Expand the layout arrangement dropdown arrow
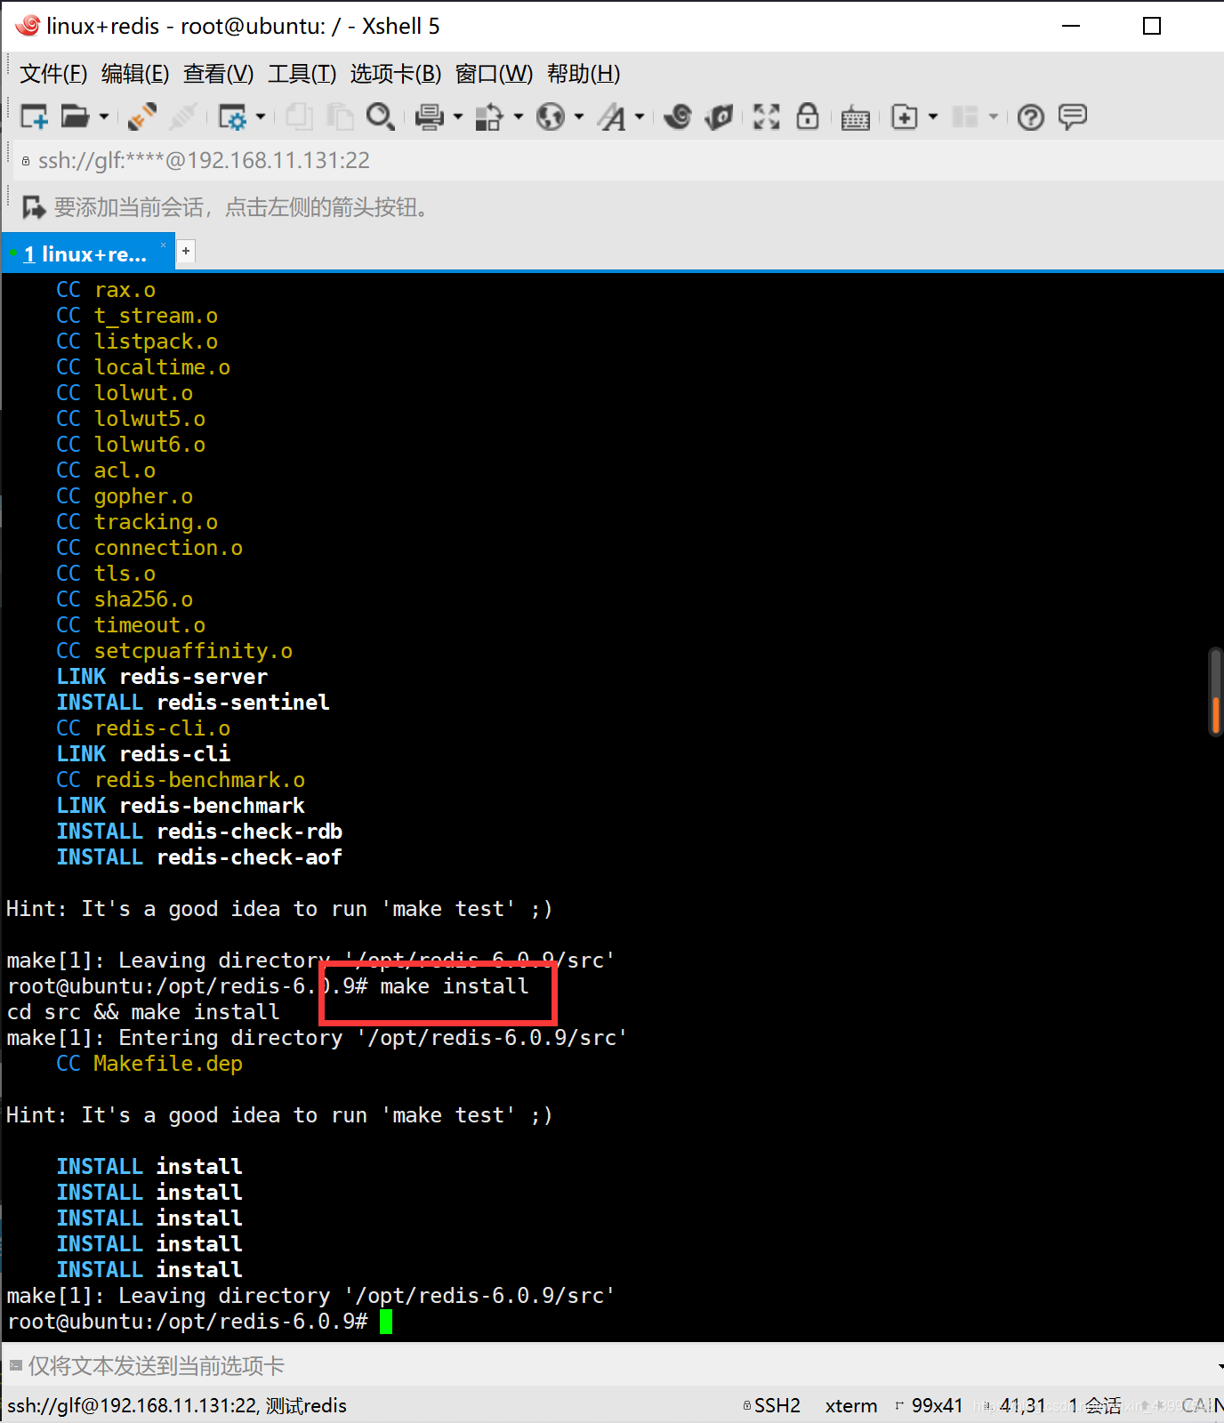This screenshot has height=1423, width=1224. pos(994,117)
